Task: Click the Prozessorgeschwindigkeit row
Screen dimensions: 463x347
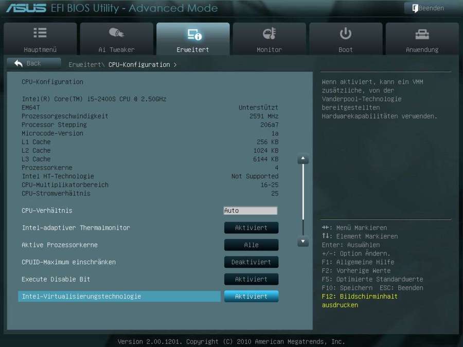Action: [x=150, y=116]
